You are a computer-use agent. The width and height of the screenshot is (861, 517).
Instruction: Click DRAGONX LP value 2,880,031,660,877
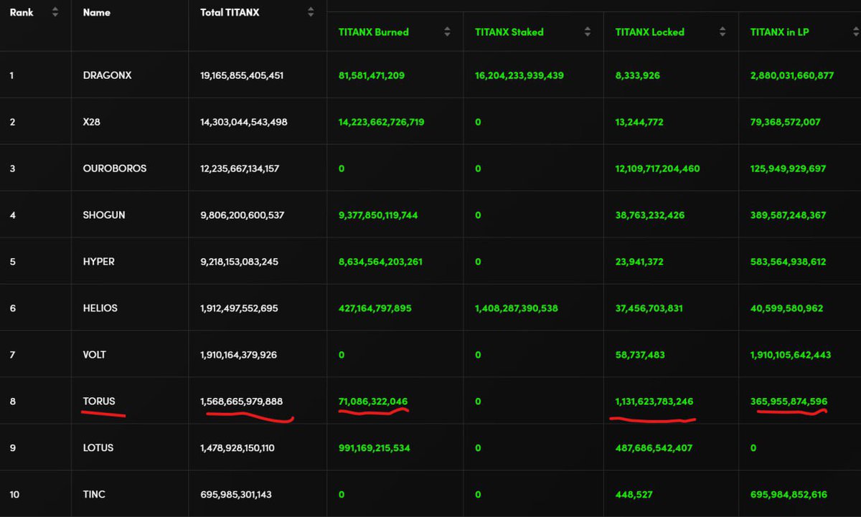point(793,75)
